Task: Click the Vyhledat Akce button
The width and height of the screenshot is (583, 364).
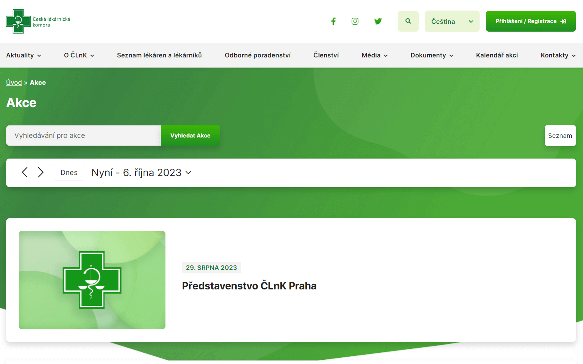Action: coord(190,136)
